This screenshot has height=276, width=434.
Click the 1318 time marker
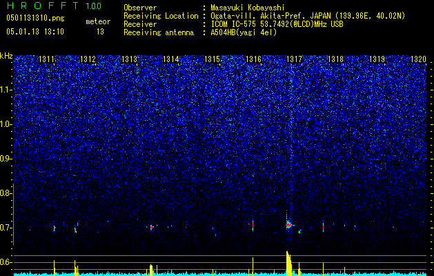coord(336,59)
